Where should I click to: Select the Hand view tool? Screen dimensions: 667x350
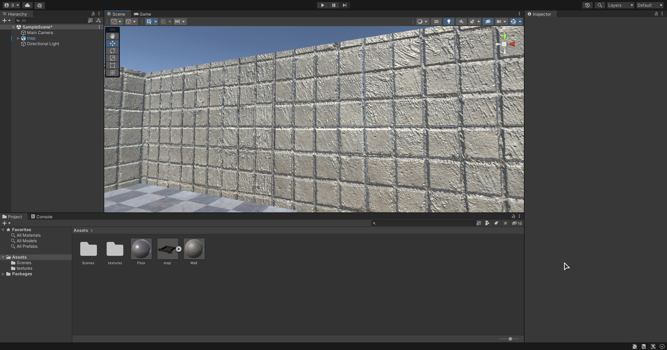coord(113,36)
